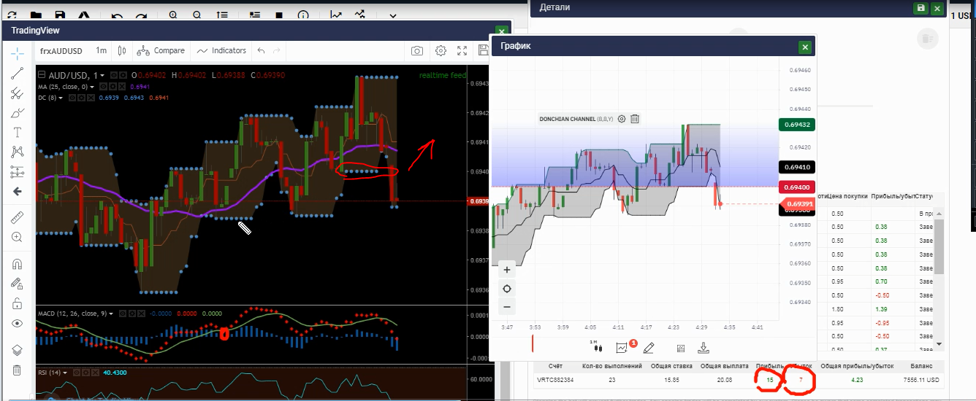Toggle visibility of RSI indicator
The height and width of the screenshot is (401, 976).
click(76, 373)
